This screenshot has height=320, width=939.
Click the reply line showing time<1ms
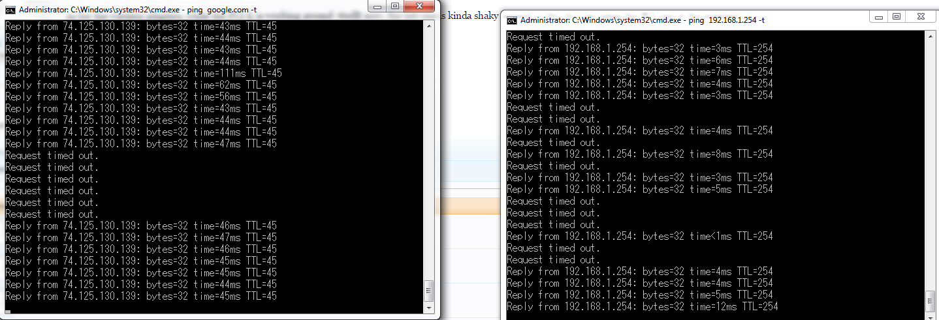point(640,236)
